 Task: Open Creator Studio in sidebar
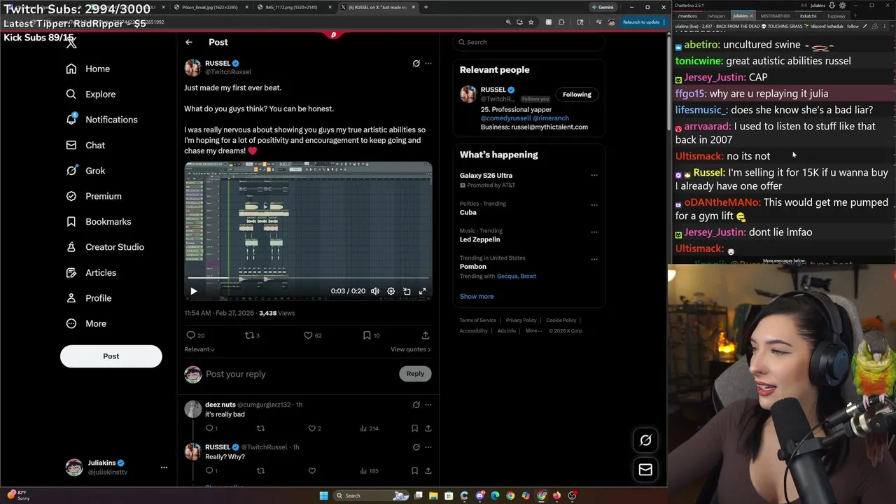pyautogui.click(x=105, y=247)
